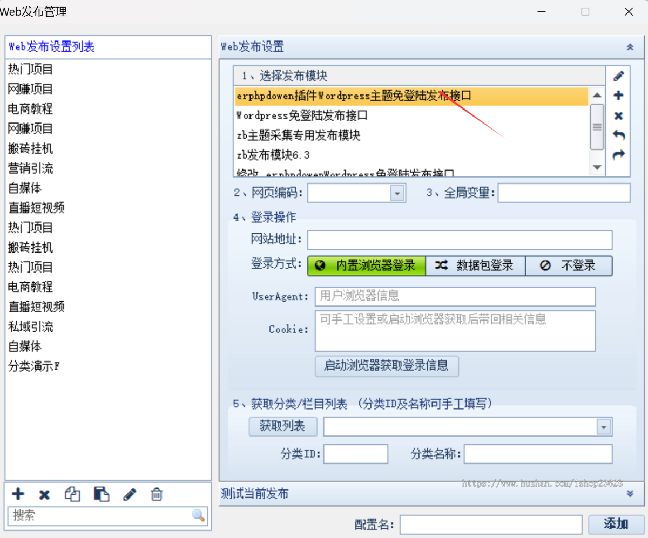Click 启动浏览器获取登录信息 button
The width and height of the screenshot is (648, 538).
click(387, 366)
